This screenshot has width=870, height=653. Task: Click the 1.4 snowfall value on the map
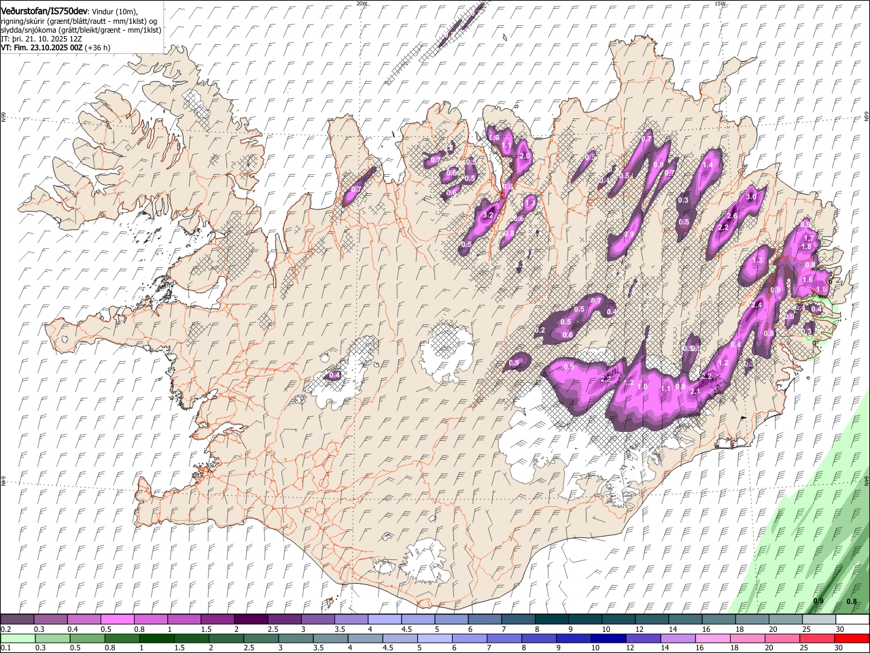708,165
